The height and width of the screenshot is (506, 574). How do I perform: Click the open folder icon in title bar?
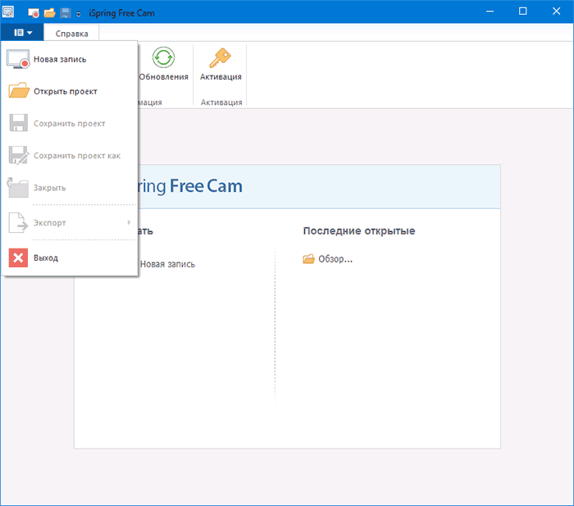coord(49,13)
